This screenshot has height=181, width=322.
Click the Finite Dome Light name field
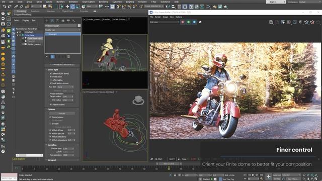(61, 26)
